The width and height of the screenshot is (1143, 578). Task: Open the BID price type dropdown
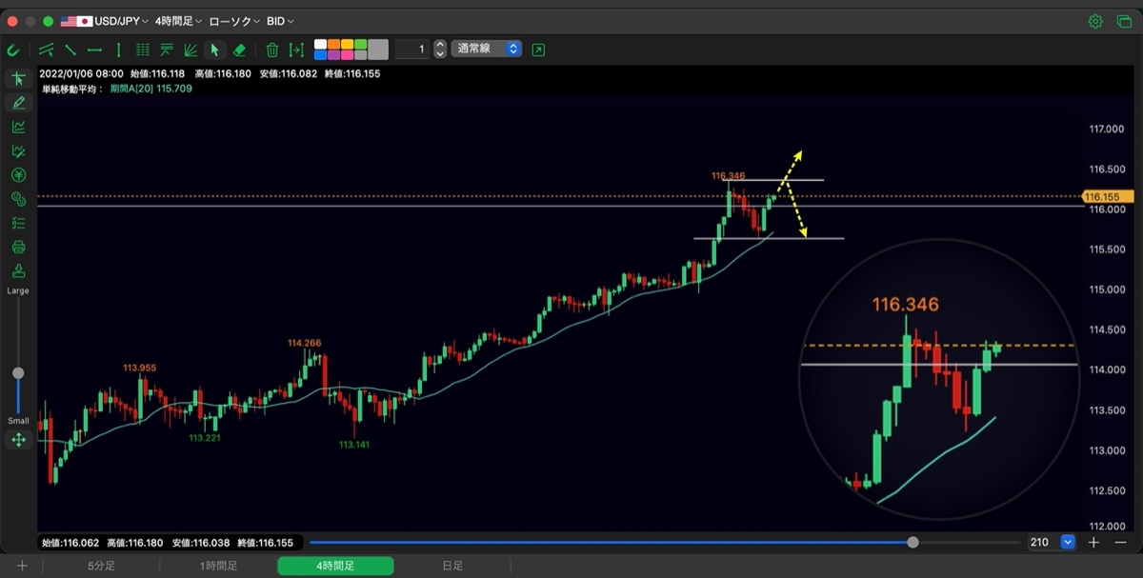[280, 21]
